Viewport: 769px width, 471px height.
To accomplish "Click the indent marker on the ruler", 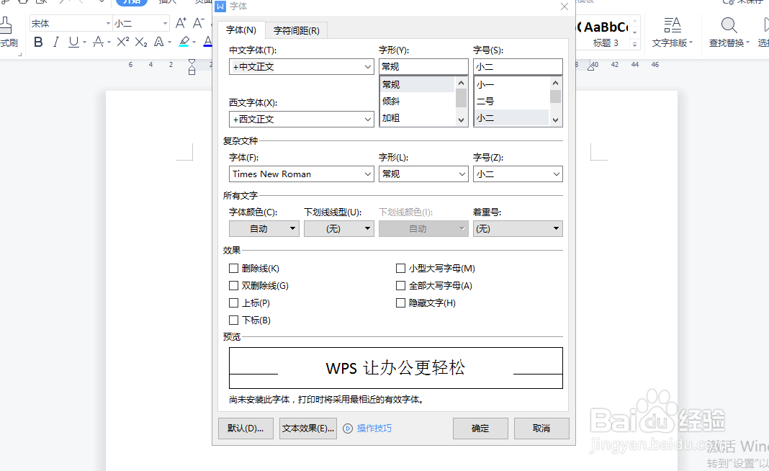I will click(x=192, y=67).
